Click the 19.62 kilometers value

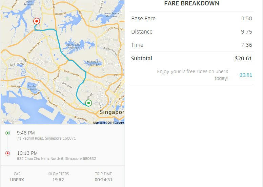tap(58, 180)
